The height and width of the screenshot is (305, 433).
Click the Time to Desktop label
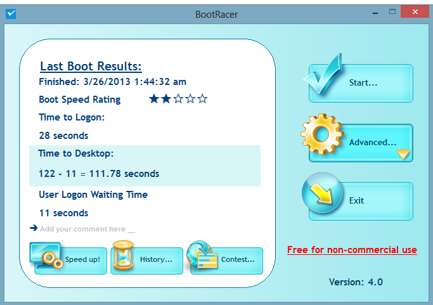[x=76, y=153]
